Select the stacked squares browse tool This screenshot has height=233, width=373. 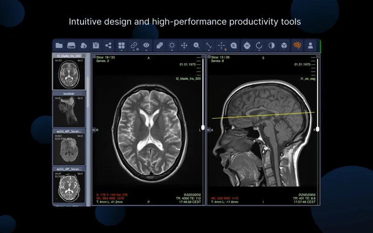click(x=159, y=45)
